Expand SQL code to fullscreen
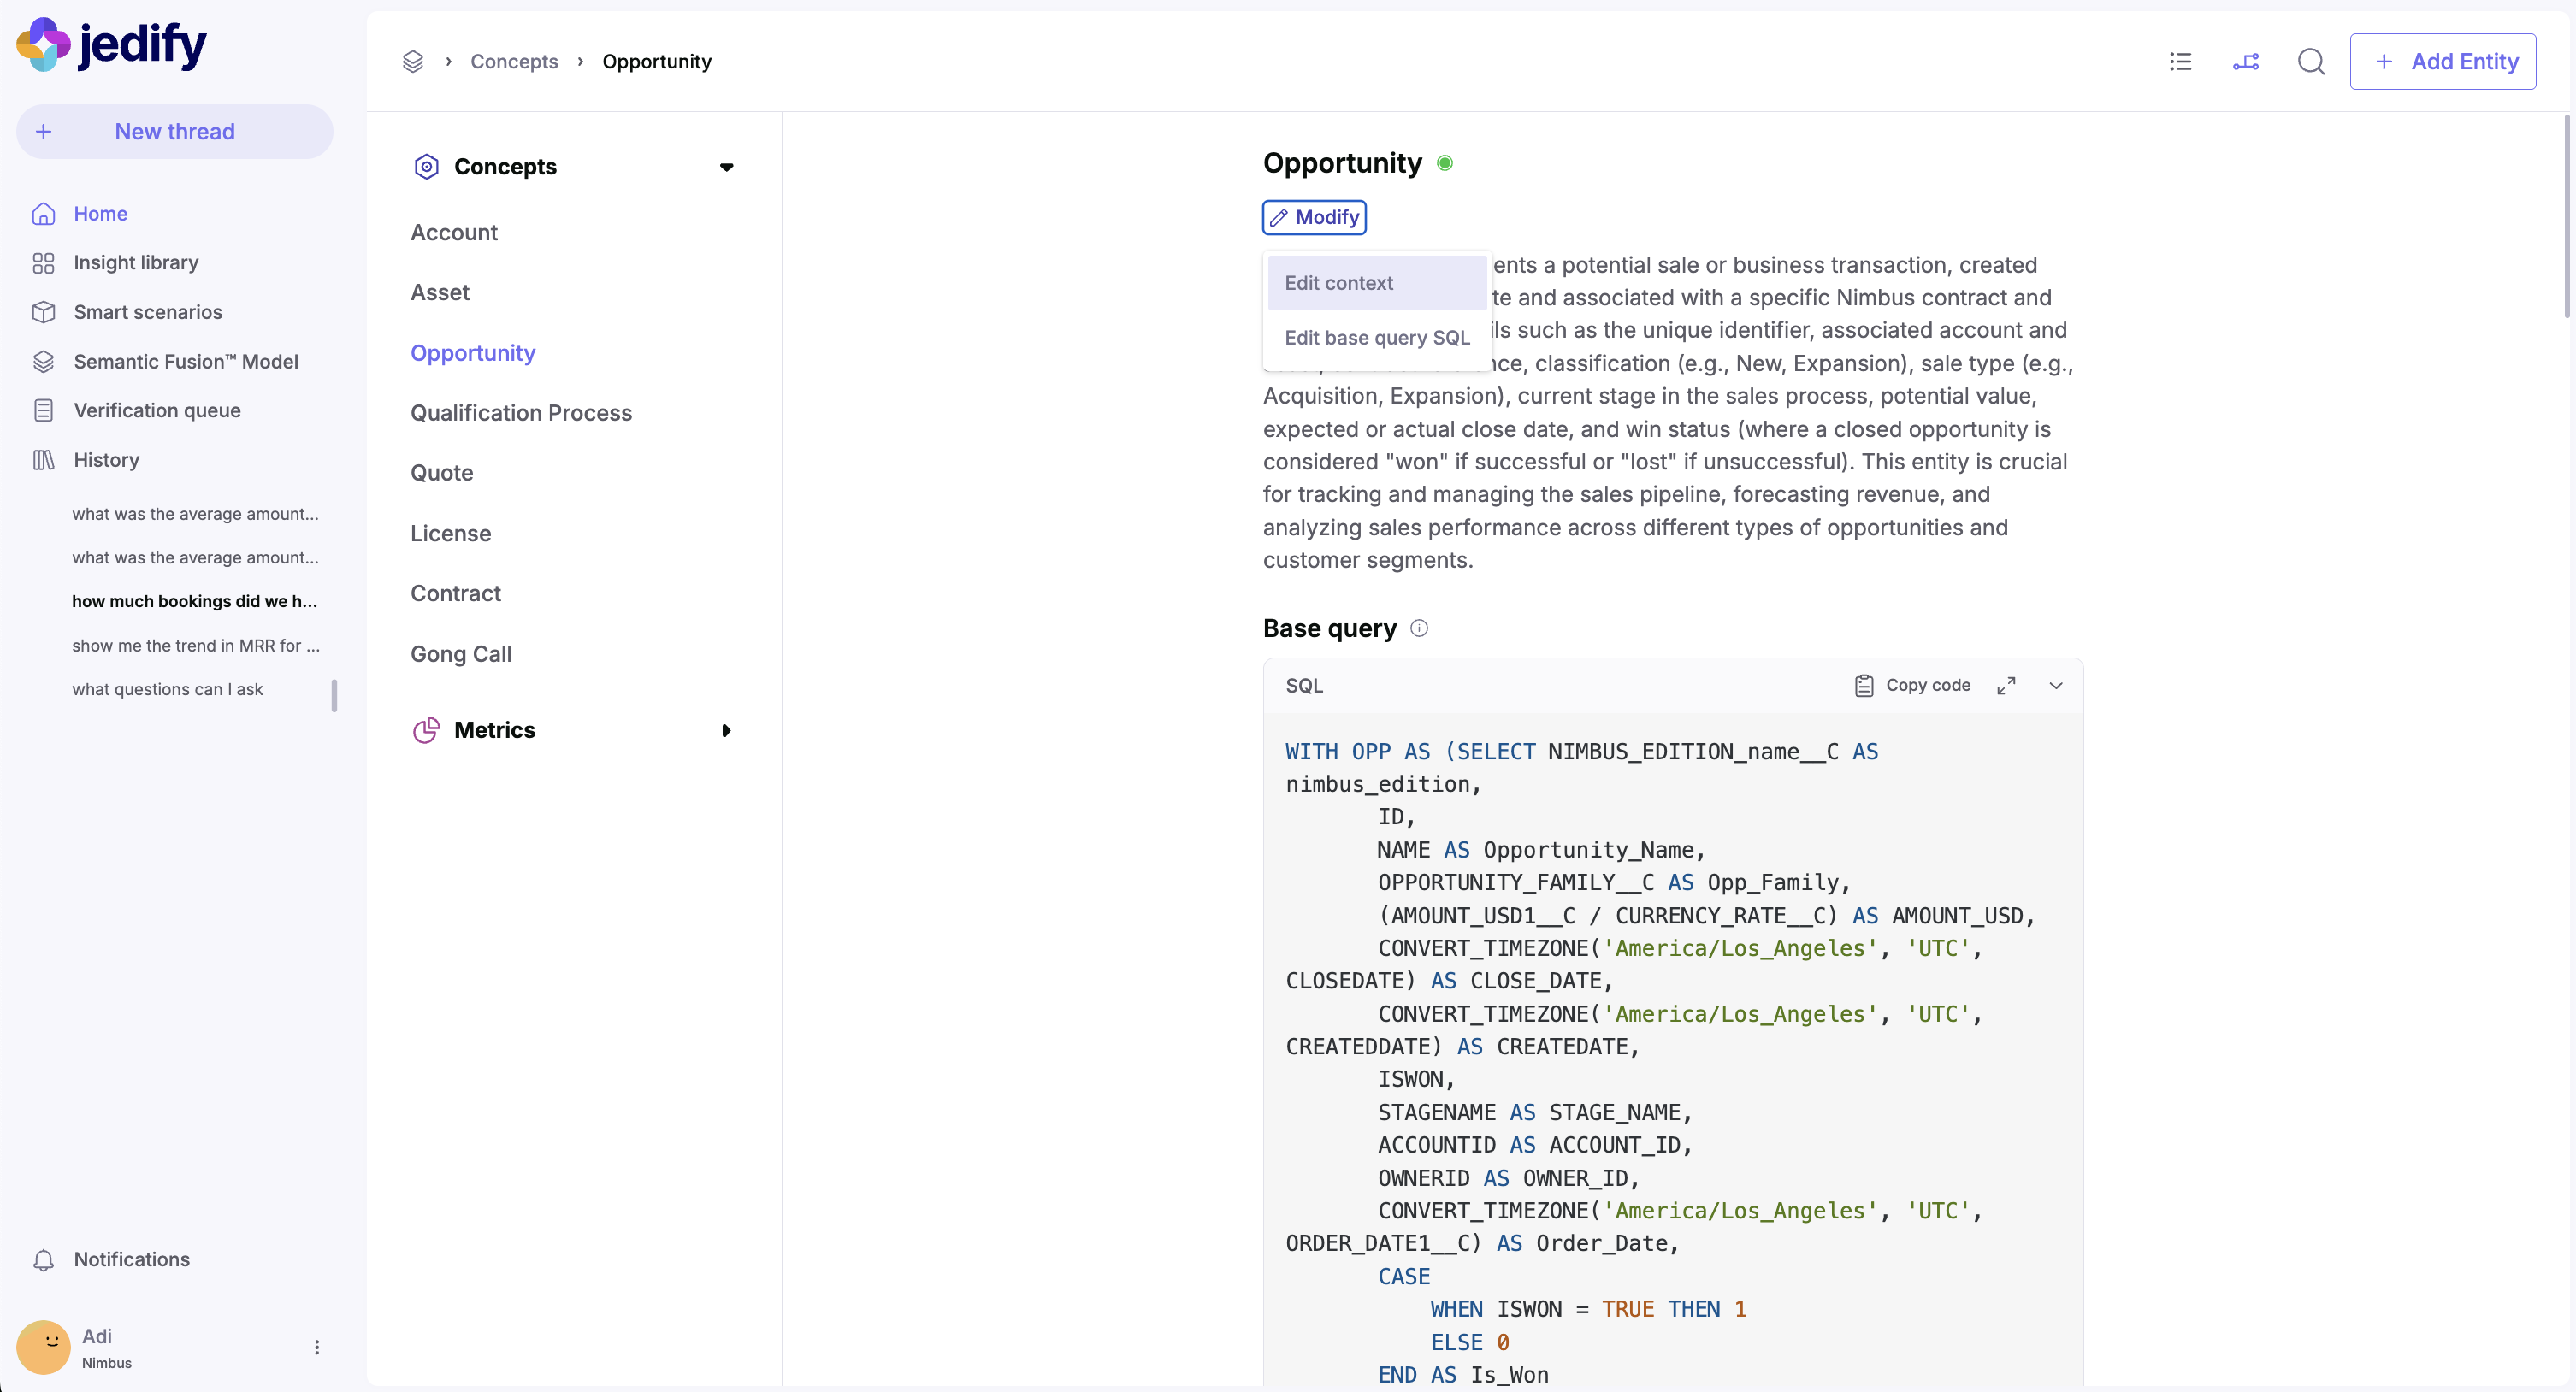 (2006, 685)
